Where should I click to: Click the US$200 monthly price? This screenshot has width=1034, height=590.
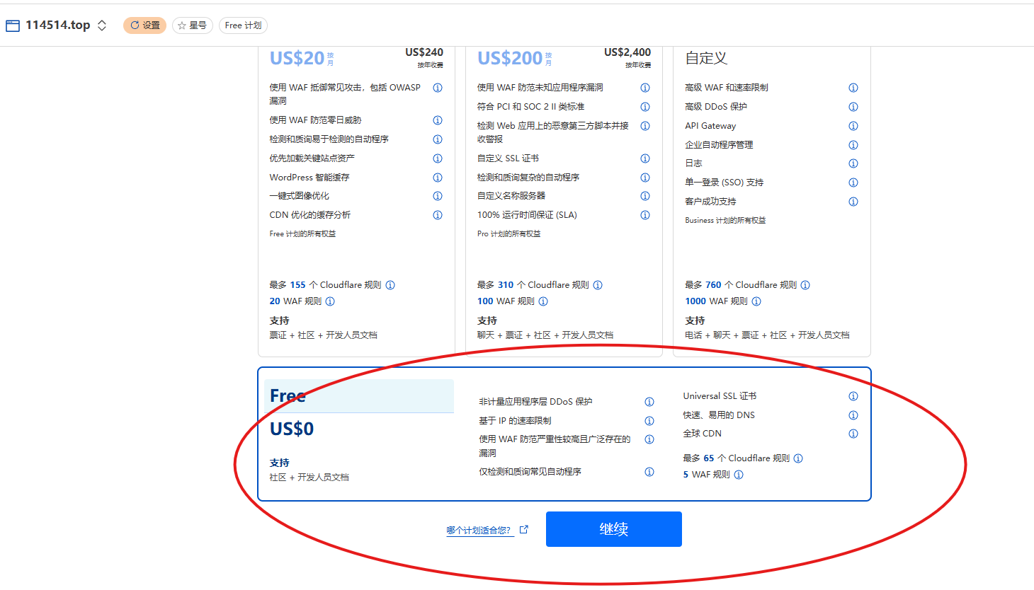click(x=510, y=58)
